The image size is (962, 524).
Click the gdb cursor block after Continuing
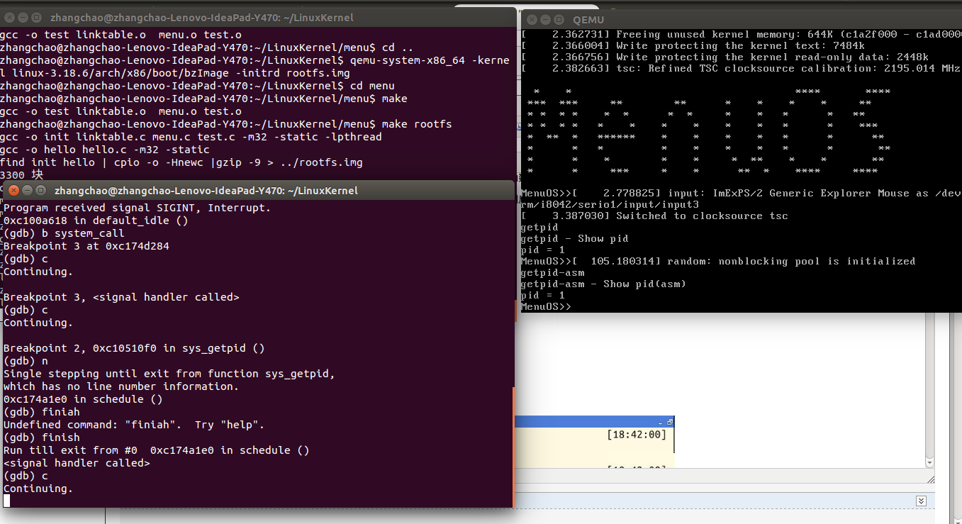point(7,501)
